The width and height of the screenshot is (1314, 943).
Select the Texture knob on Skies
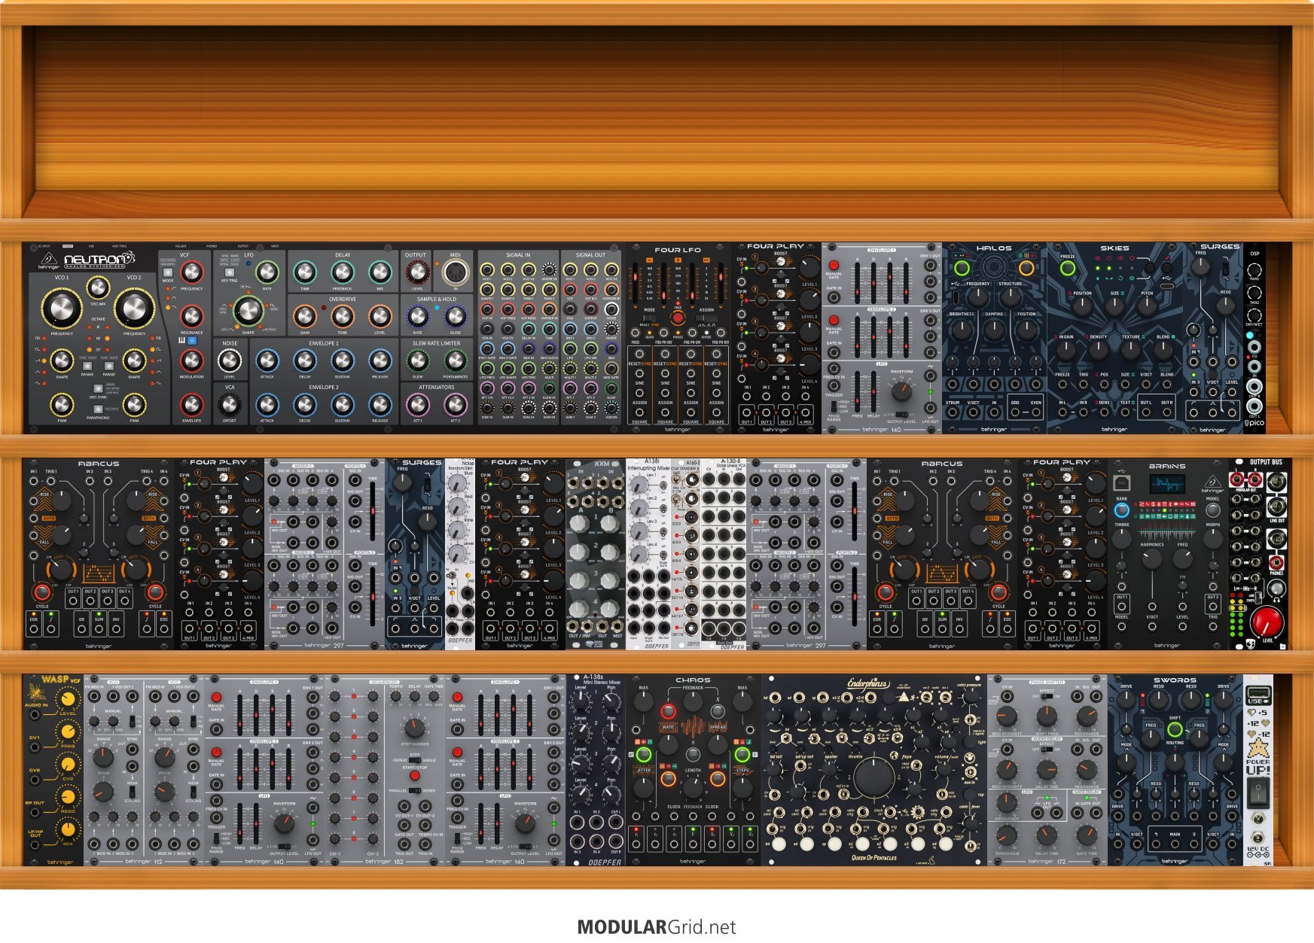point(1131,350)
